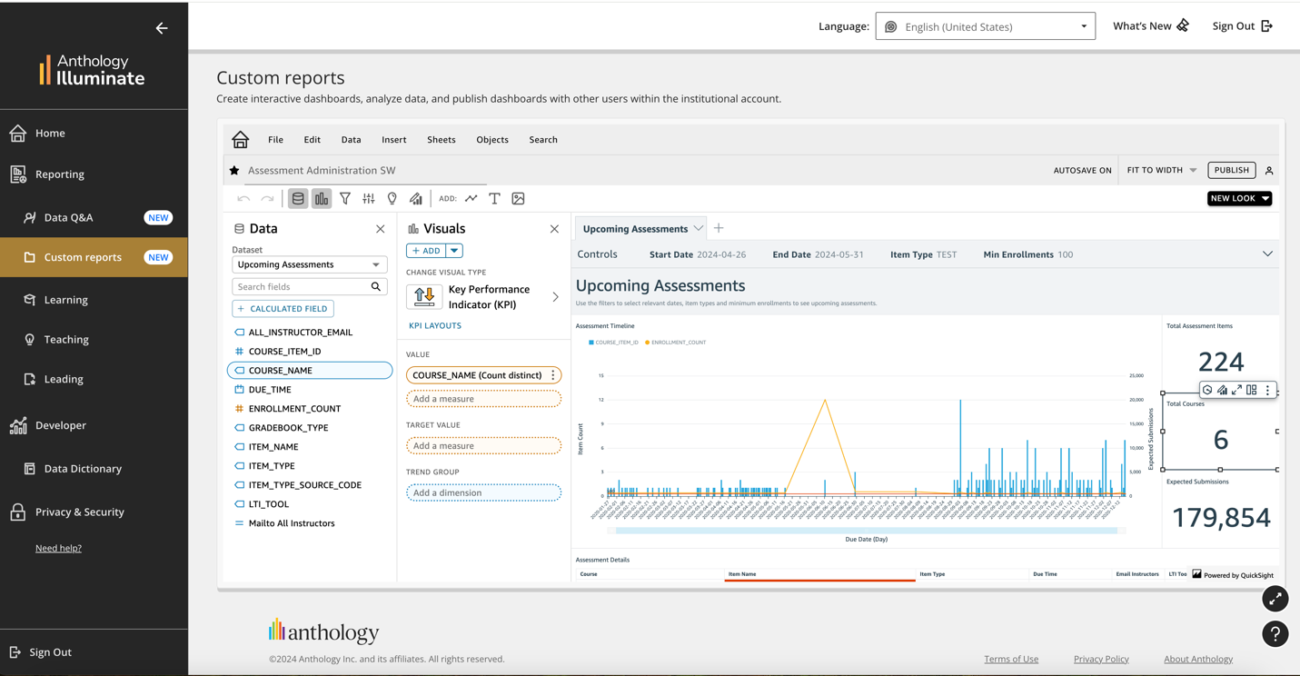1300x676 pixels.
Task: Click Sign Out in the top bar
Action: point(1242,26)
